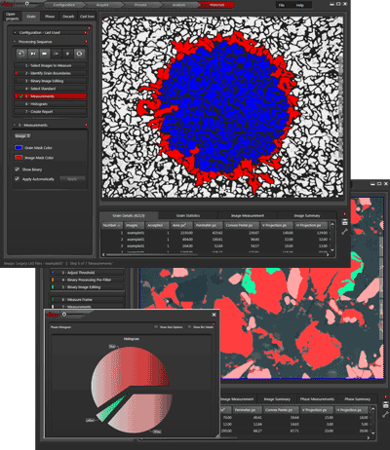
Task: Click step 7 - Create Report
Action: coord(50,112)
